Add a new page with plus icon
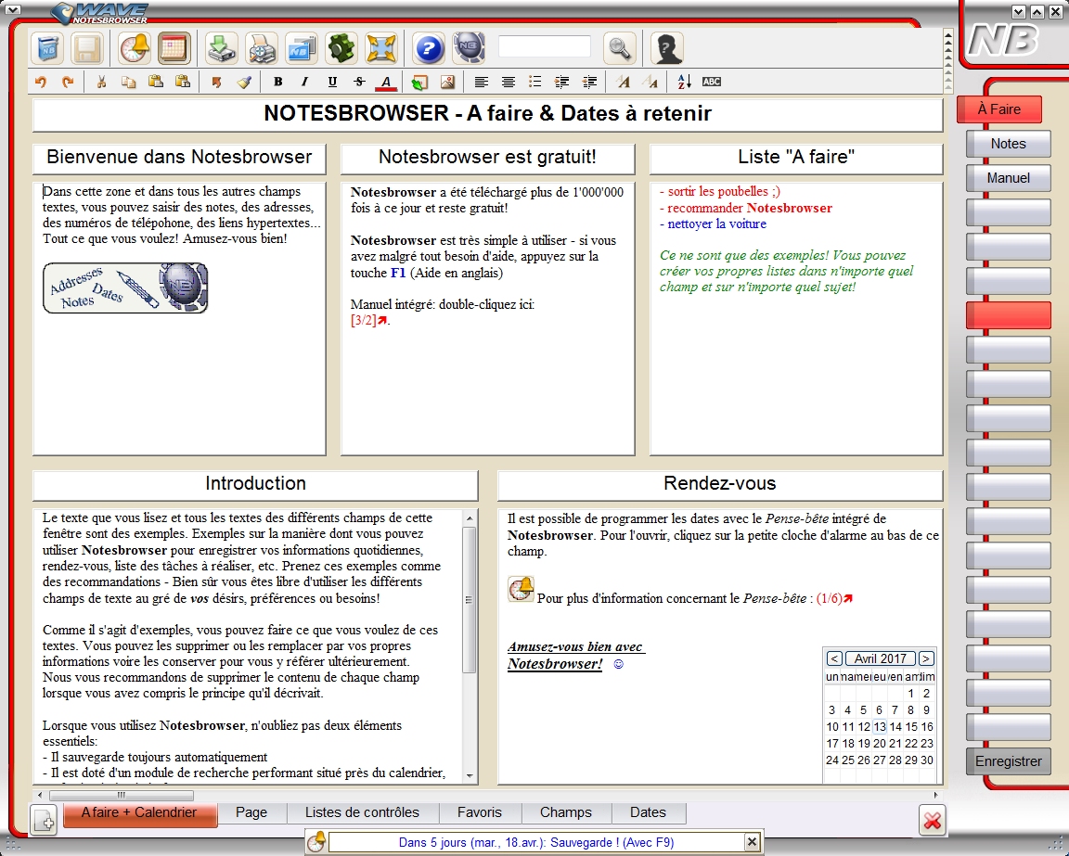 (45, 820)
